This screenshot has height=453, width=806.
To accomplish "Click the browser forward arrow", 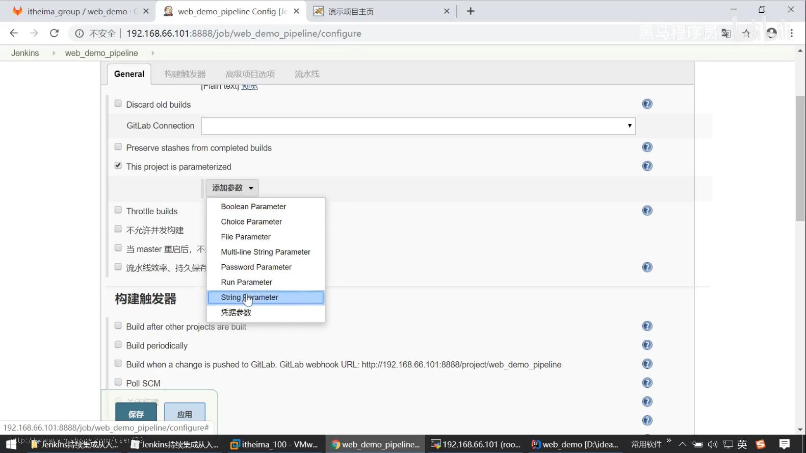I will pos(34,33).
